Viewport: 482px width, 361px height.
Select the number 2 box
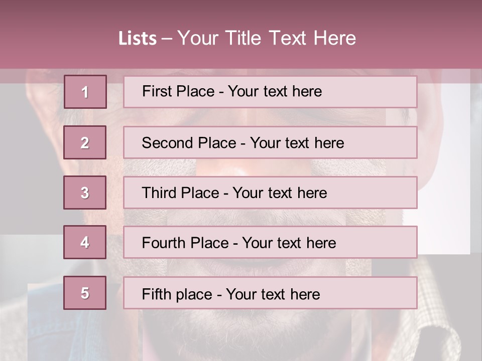click(x=85, y=143)
